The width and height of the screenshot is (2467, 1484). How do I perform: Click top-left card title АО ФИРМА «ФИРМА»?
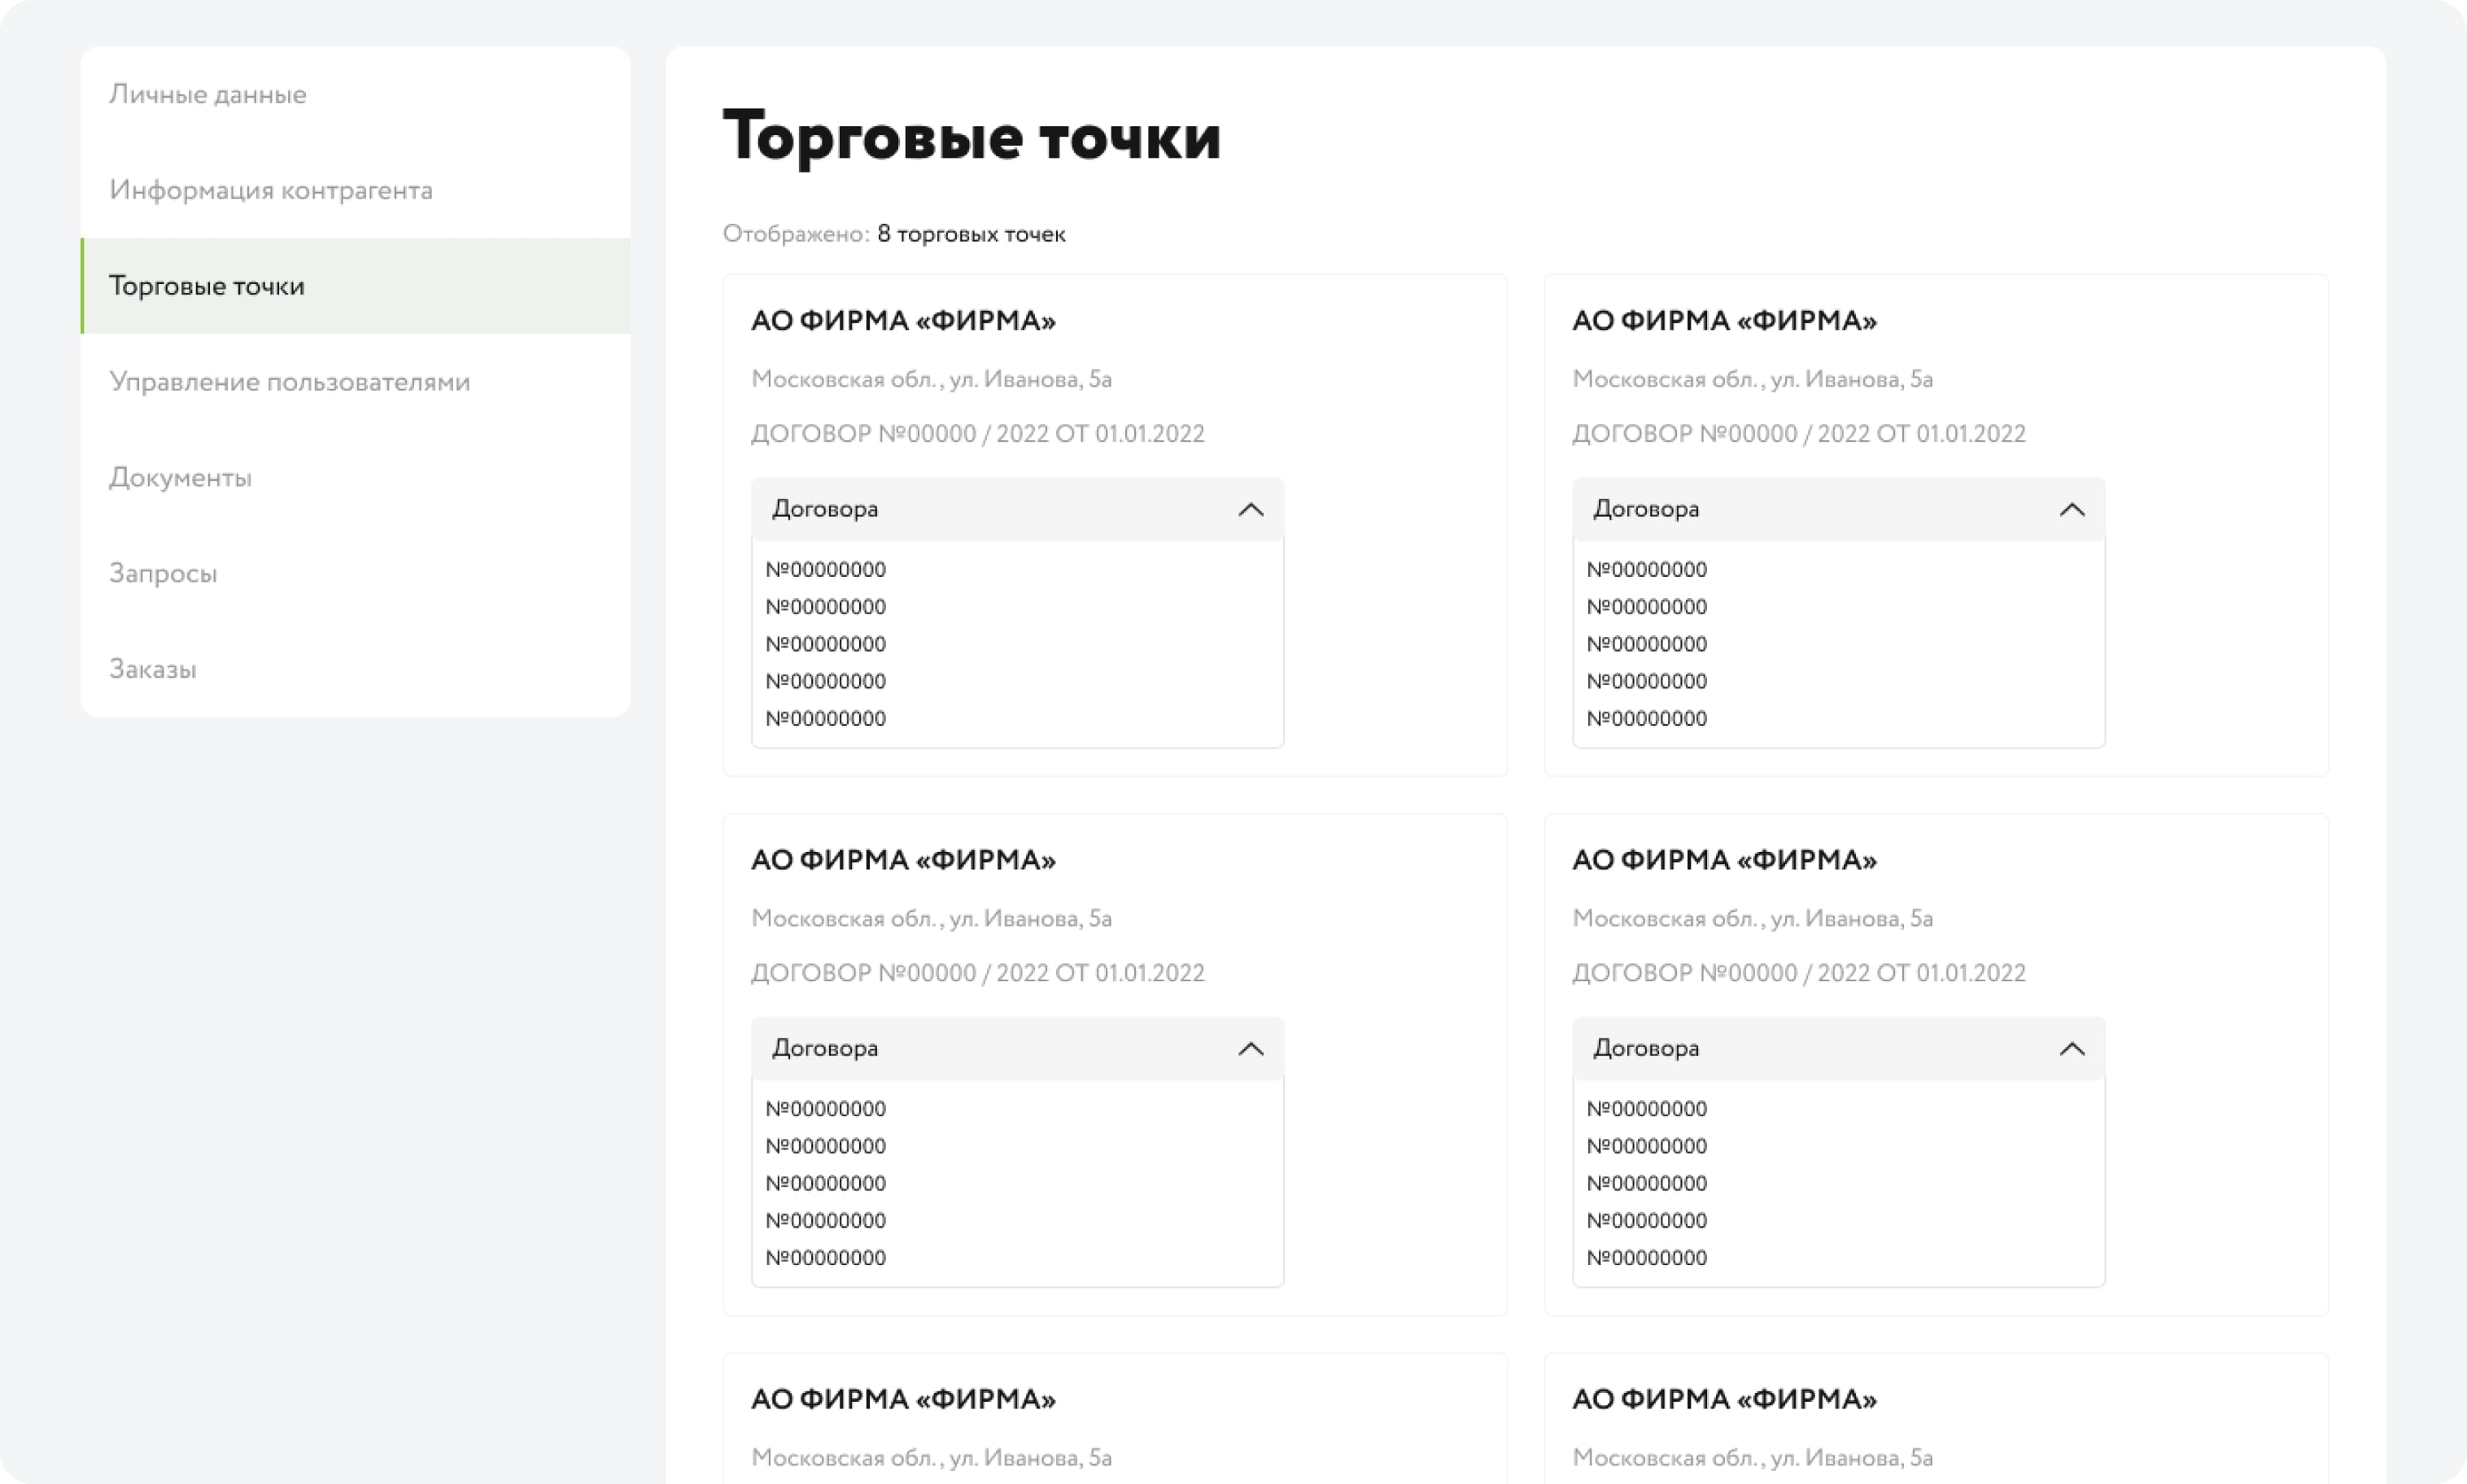click(x=903, y=321)
